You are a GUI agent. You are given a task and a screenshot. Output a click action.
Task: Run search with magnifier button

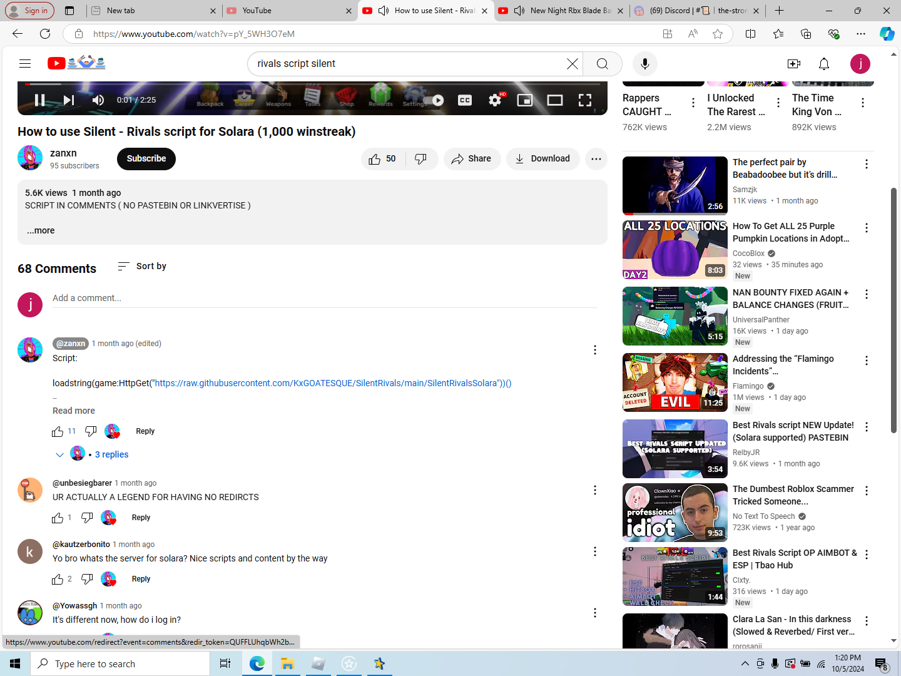[x=603, y=64]
